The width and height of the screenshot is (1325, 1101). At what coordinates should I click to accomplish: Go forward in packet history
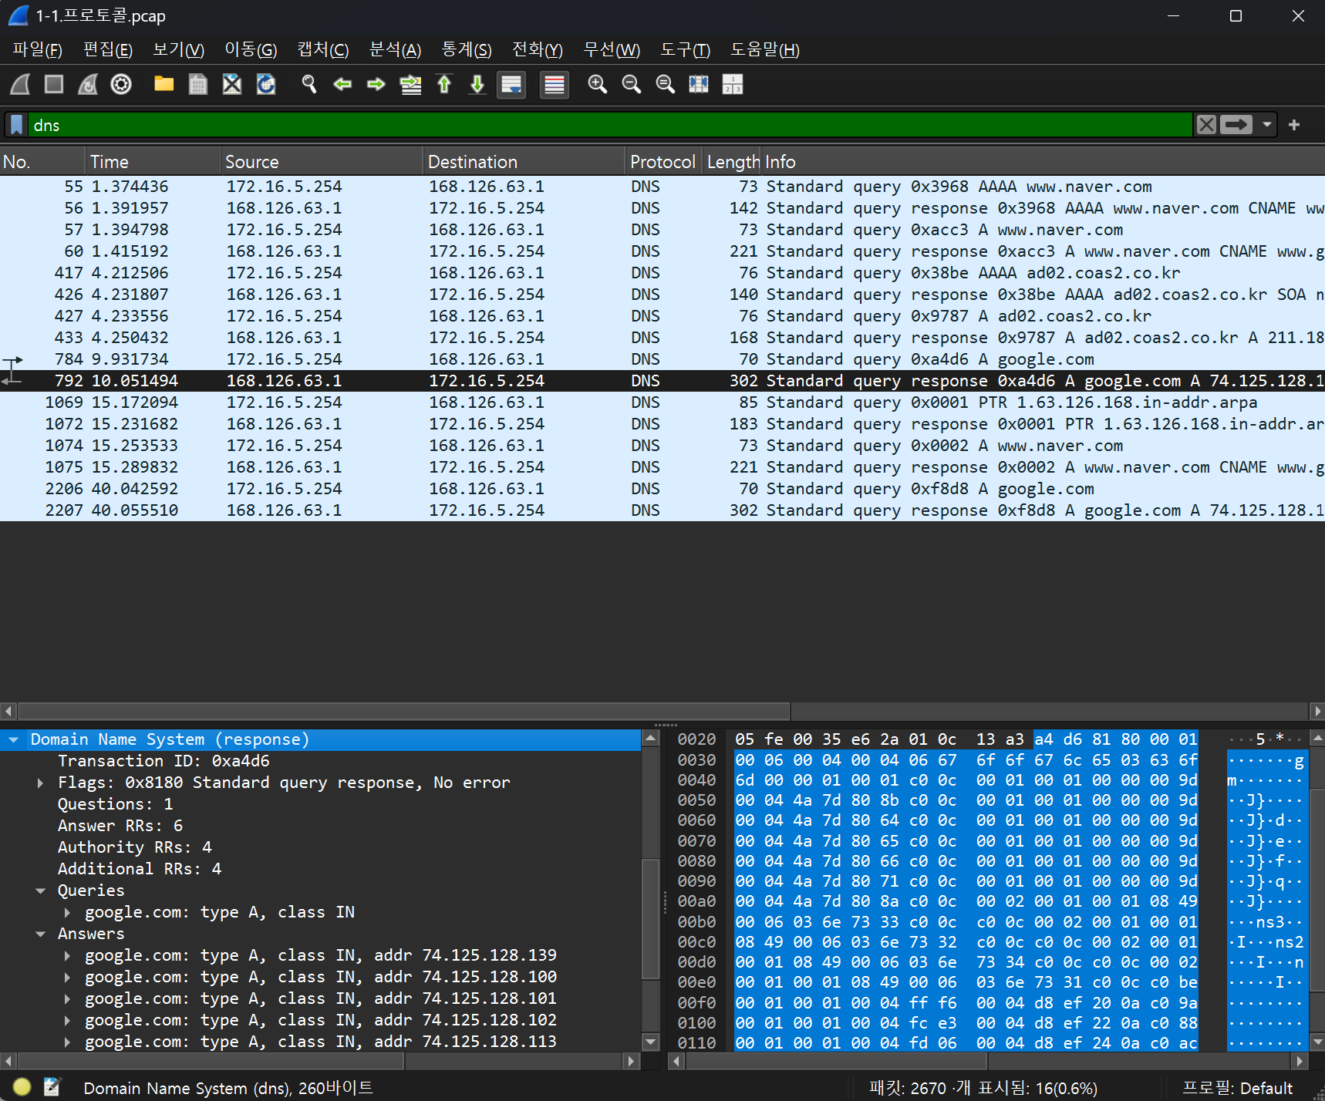pyautogui.click(x=376, y=84)
